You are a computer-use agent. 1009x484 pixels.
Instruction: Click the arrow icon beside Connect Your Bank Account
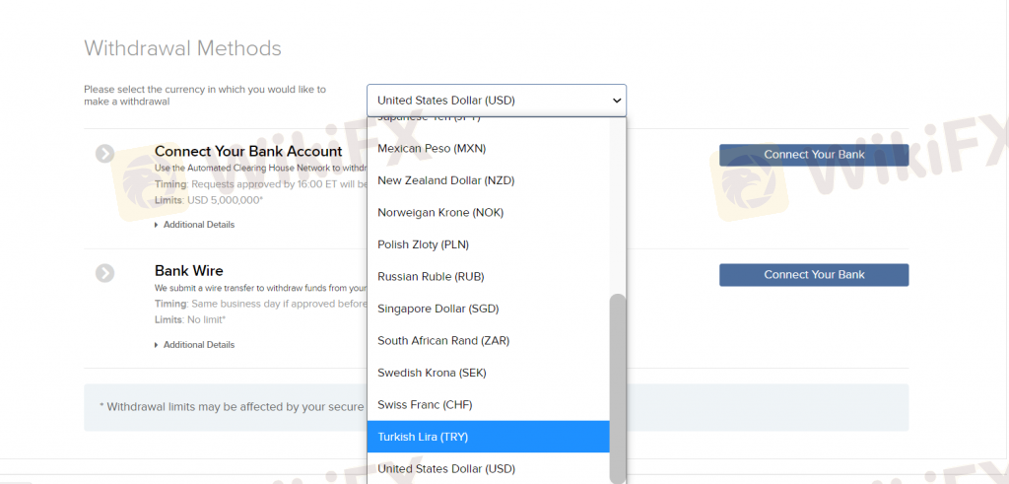105,153
